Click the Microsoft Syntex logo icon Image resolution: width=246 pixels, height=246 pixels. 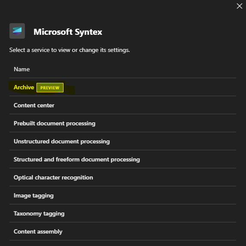point(17,31)
